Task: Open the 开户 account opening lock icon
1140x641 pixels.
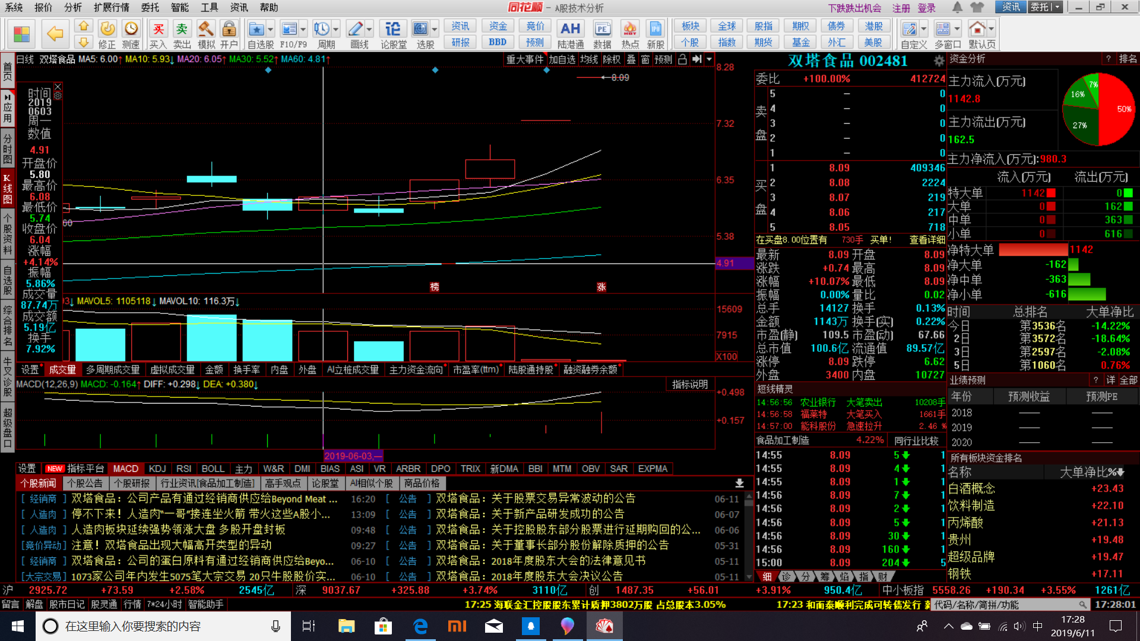Action: 229,34
